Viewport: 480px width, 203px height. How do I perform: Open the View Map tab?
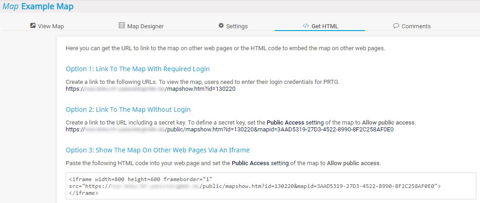click(x=47, y=26)
